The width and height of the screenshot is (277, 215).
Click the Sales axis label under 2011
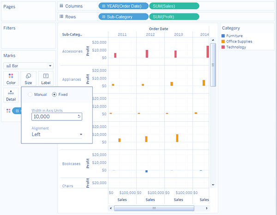pyautogui.click(x=122, y=200)
